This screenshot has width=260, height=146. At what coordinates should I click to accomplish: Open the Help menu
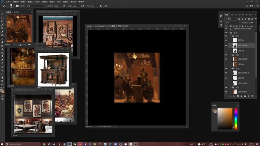81,2
